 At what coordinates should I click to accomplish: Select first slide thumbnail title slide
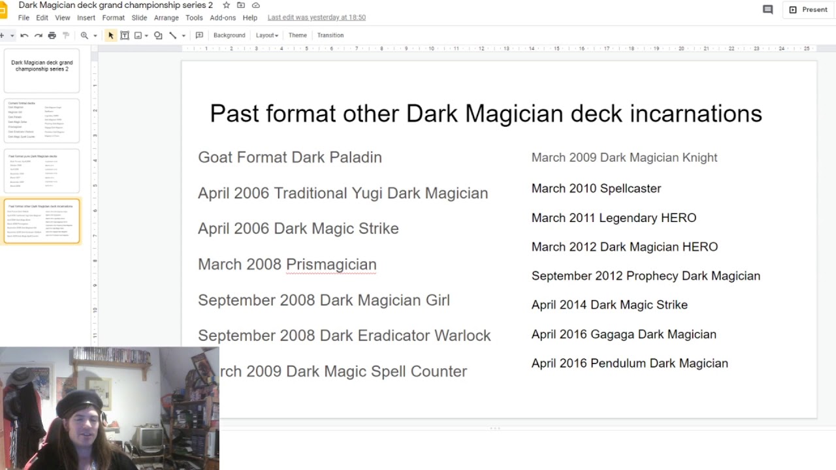[x=42, y=70]
